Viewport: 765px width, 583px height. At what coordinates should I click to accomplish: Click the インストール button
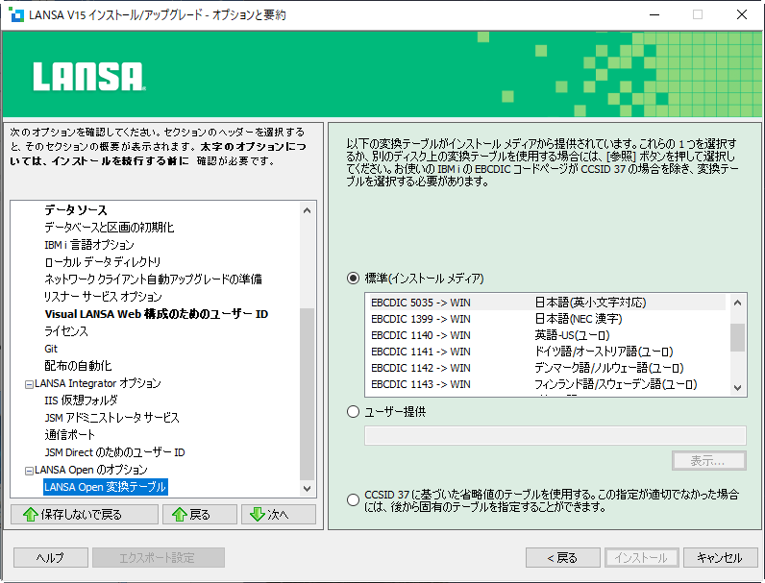point(642,558)
